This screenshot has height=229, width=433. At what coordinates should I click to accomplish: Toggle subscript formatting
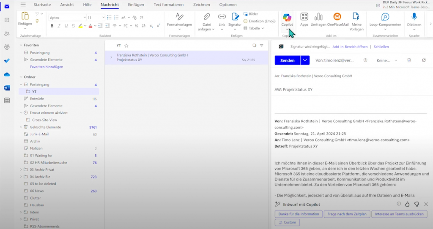pyautogui.click(x=151, y=26)
